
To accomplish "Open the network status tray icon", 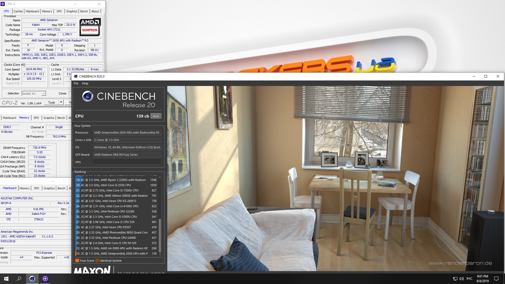I will (x=455, y=279).
